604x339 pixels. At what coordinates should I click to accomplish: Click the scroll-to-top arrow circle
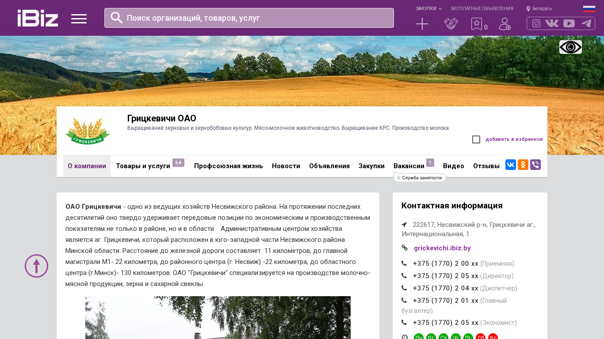(36, 266)
